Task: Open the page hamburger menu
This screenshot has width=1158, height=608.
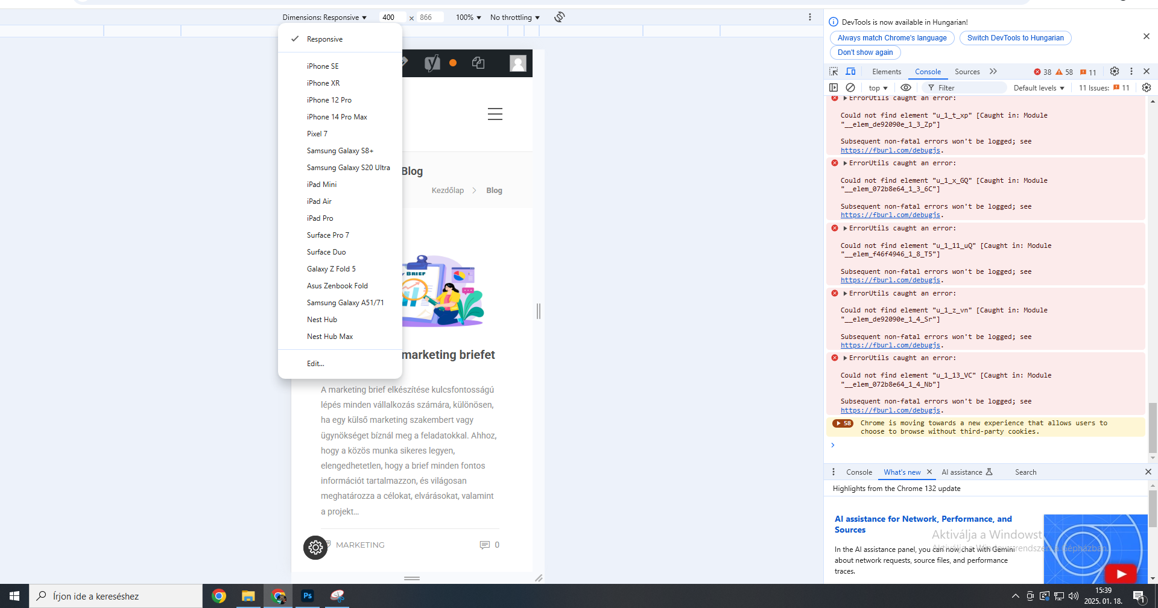Action: [495, 114]
